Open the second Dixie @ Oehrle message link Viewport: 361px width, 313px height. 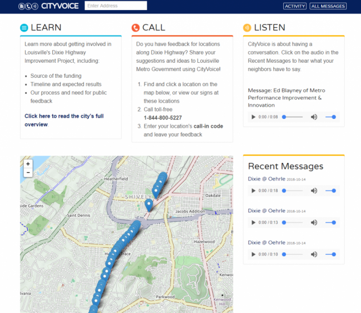click(x=267, y=211)
